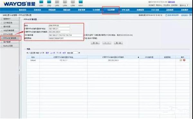Open the 系统维护 menu at far right
The height and width of the screenshot is (119, 193).
point(185,10)
